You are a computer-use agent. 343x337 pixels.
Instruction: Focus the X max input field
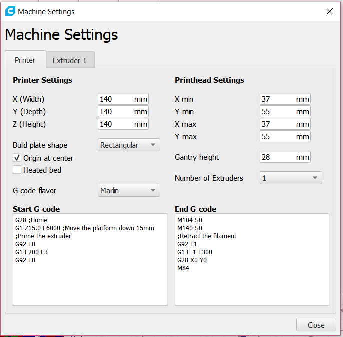tap(277, 124)
